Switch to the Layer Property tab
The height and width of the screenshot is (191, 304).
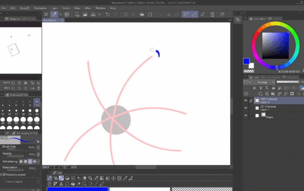271,77
